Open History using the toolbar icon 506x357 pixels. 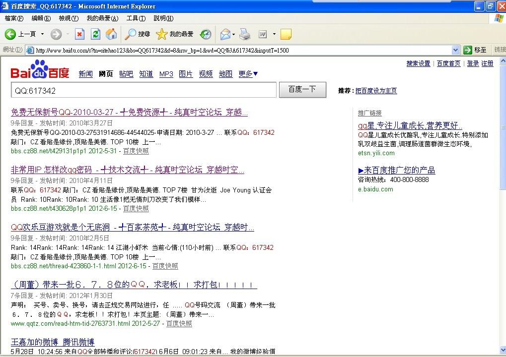pos(206,34)
